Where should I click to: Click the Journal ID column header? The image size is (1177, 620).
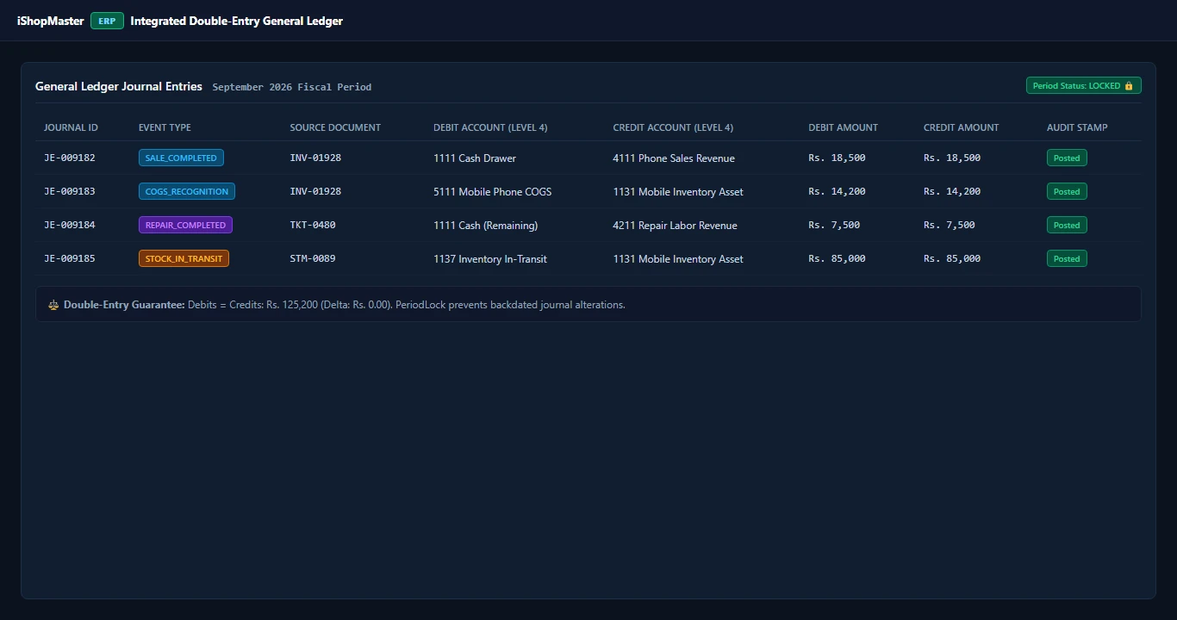(x=71, y=127)
